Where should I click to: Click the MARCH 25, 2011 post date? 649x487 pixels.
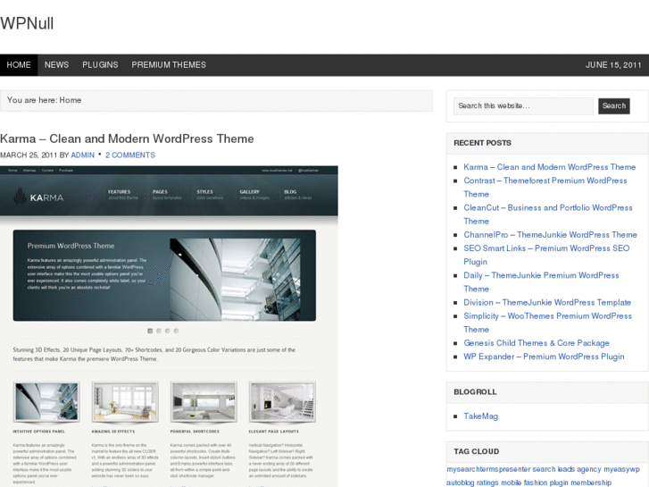[29, 155]
